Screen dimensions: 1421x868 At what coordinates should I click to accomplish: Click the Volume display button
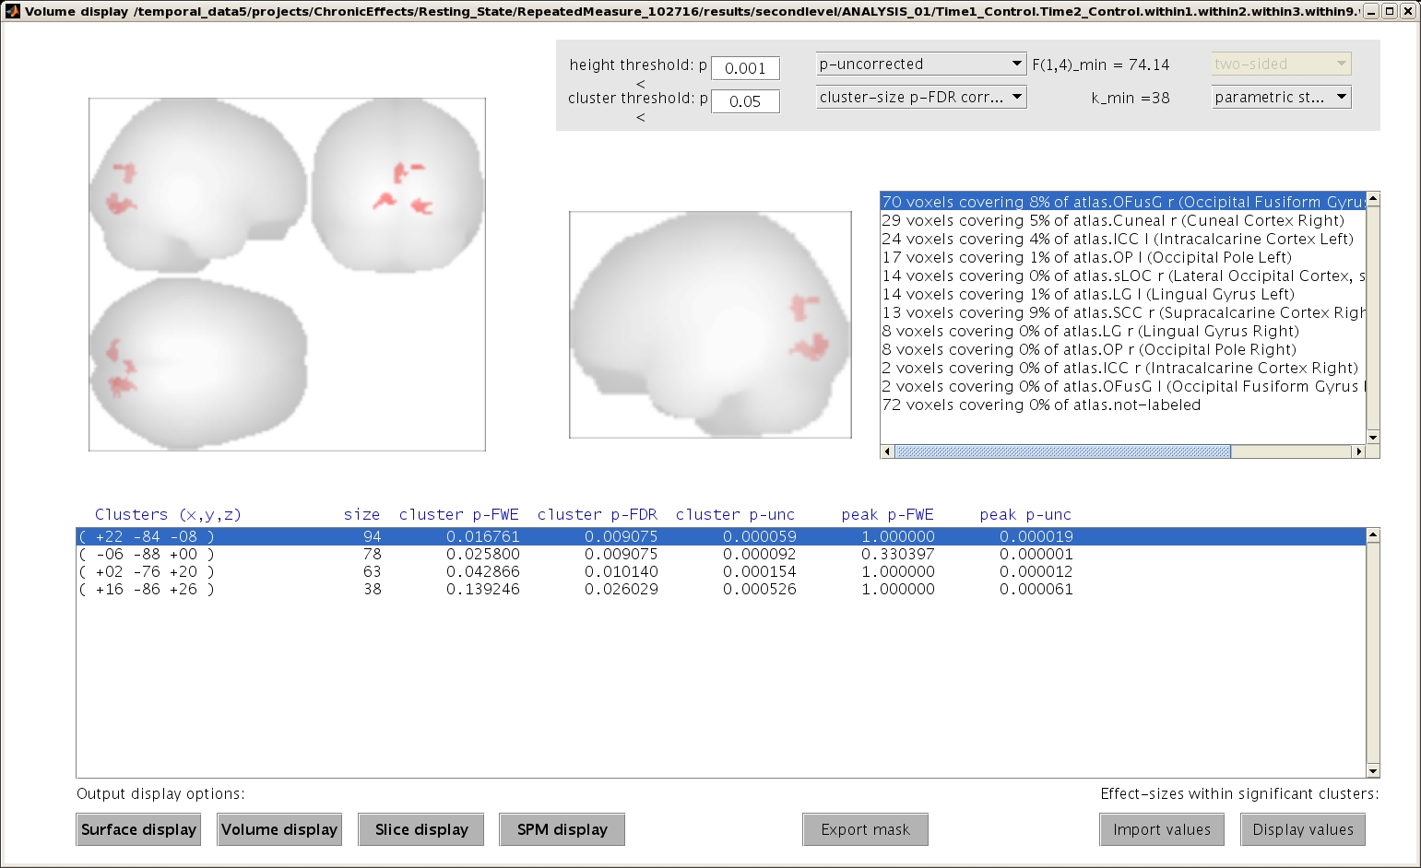click(x=279, y=829)
